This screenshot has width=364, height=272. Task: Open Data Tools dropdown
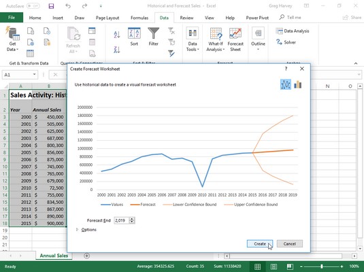pyautogui.click(x=193, y=39)
